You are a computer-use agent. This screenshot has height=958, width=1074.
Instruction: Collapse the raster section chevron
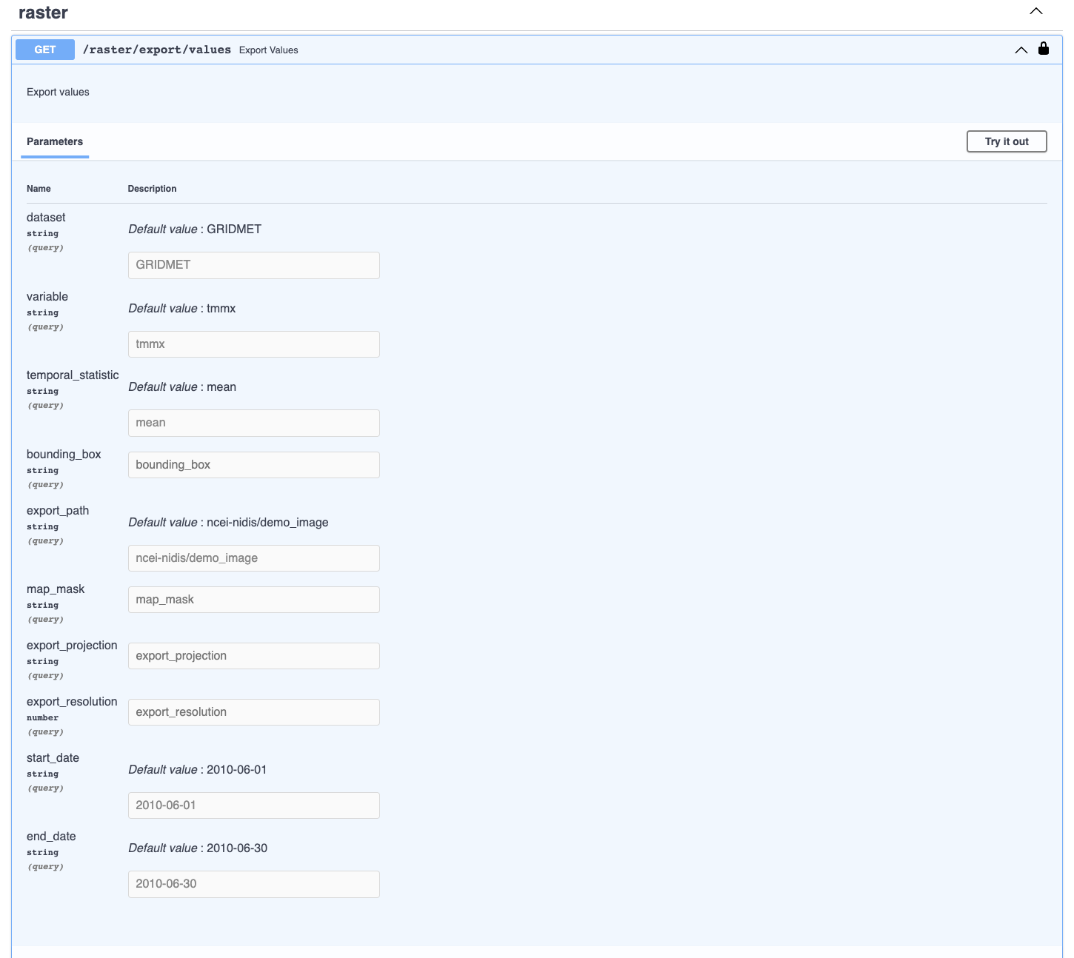pyautogui.click(x=1036, y=11)
